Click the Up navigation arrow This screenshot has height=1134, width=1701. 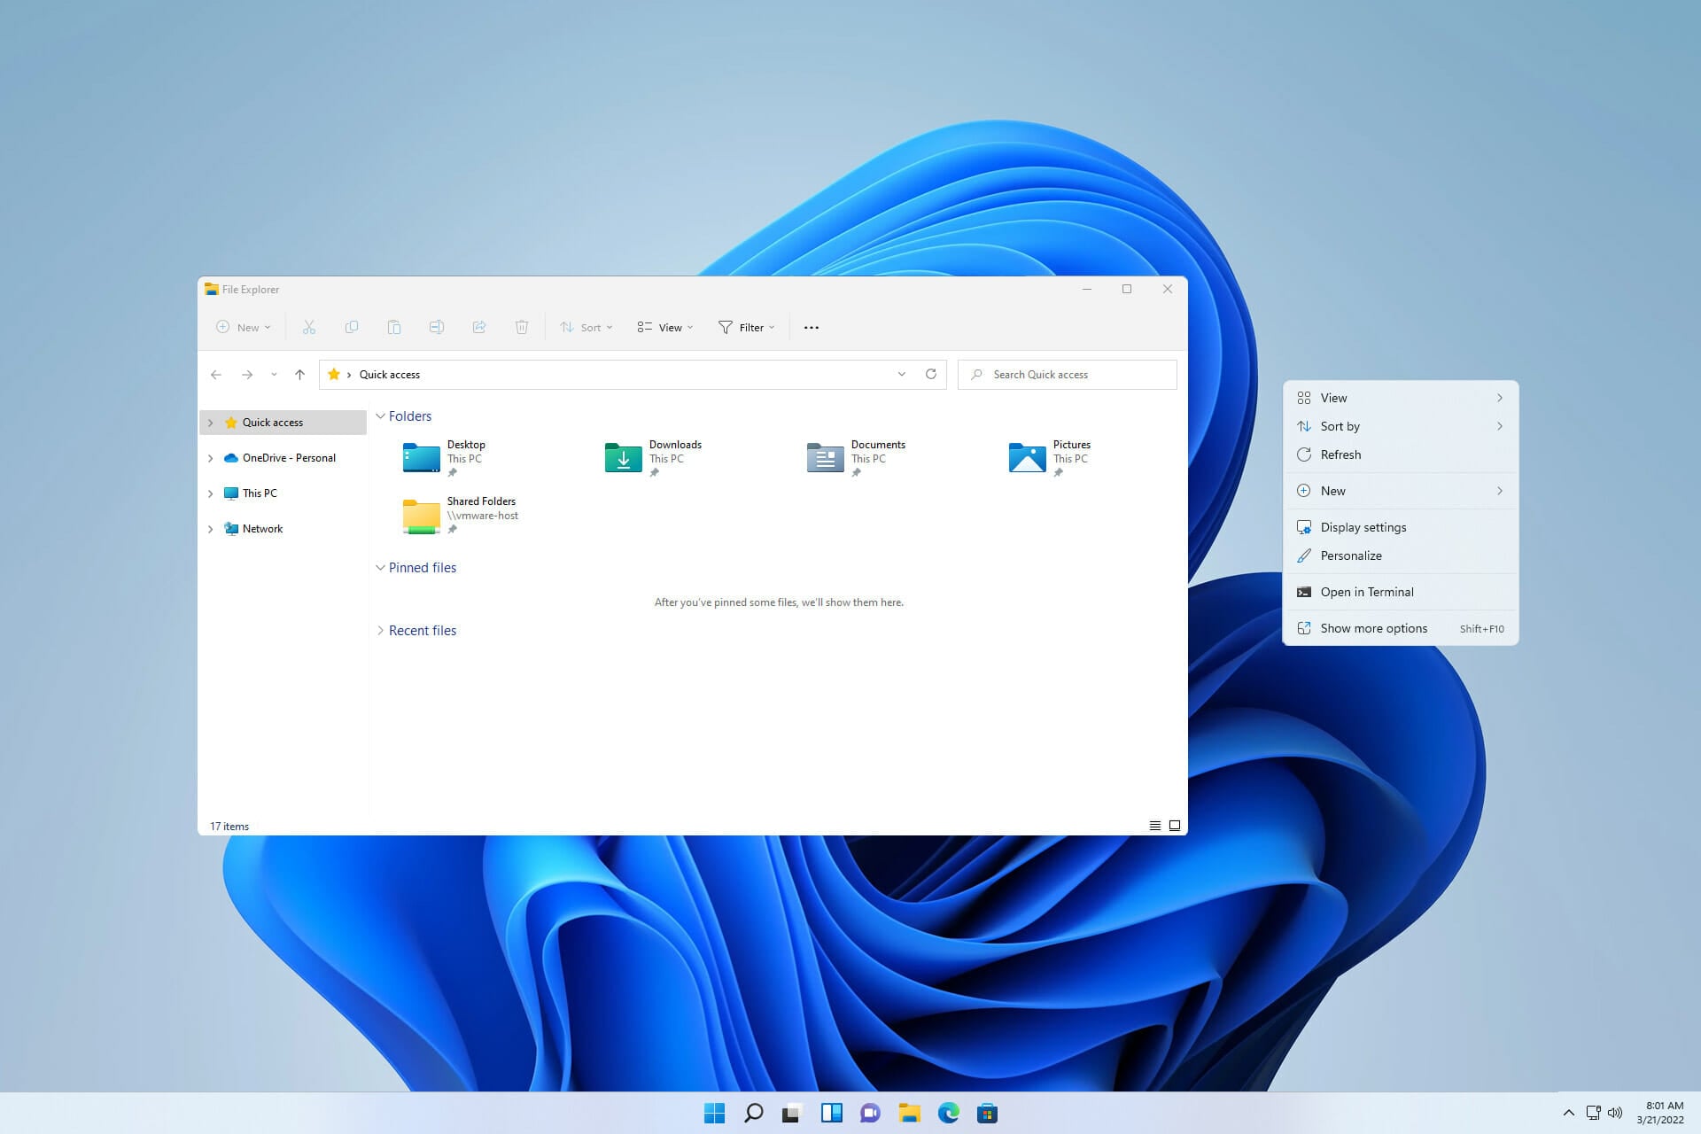(299, 374)
